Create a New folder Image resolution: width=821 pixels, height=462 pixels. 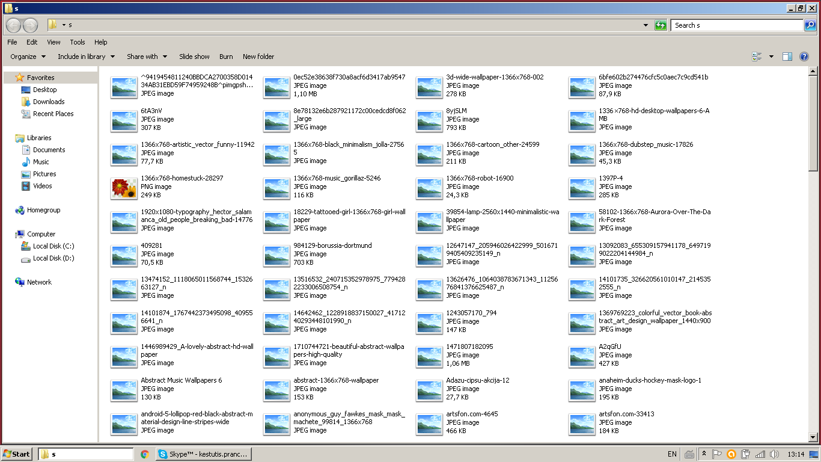(258, 57)
